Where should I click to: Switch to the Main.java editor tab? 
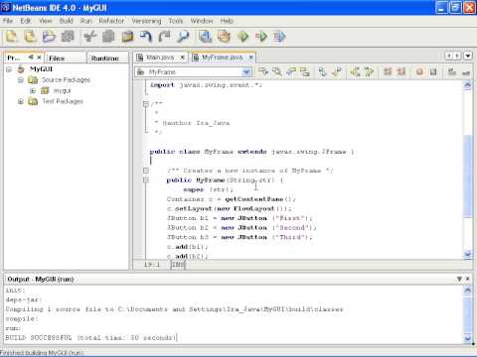(x=160, y=58)
